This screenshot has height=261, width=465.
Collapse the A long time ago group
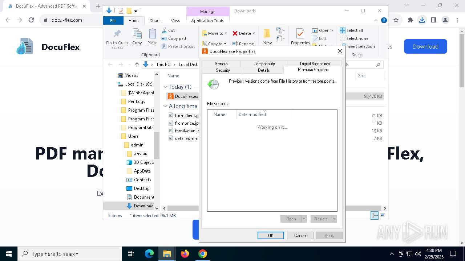point(165,106)
